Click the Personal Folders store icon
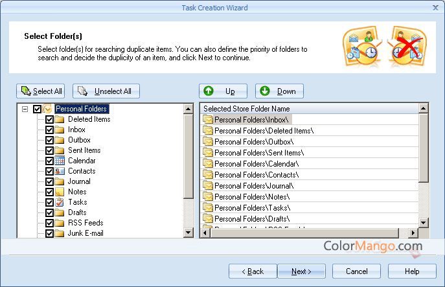The image size is (445, 287). coord(48,109)
